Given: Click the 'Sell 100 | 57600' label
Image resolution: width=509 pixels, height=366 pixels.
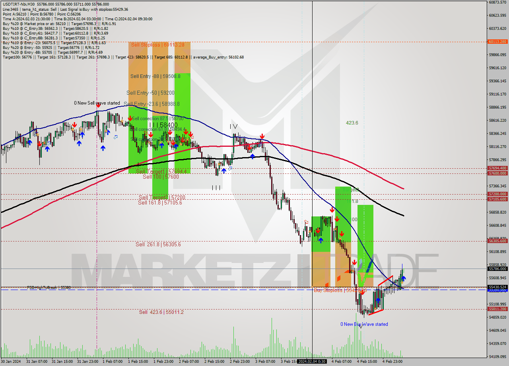Looking at the screenshot, I should [161, 177].
